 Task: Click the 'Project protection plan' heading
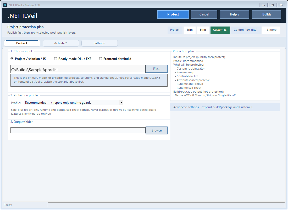pyautogui.click(x=26, y=27)
